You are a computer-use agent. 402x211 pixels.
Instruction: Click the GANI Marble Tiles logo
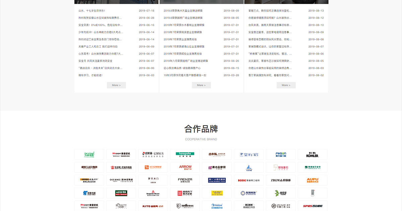217,180
